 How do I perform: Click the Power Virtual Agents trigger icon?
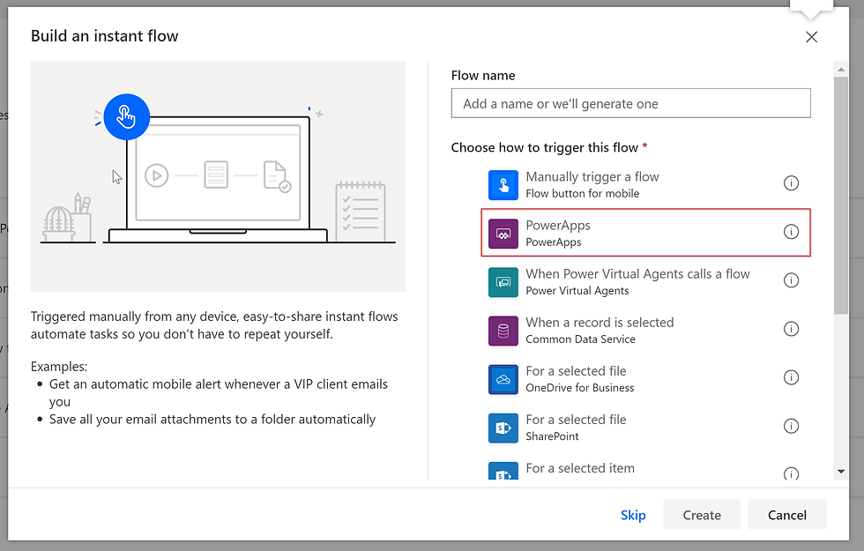(503, 282)
